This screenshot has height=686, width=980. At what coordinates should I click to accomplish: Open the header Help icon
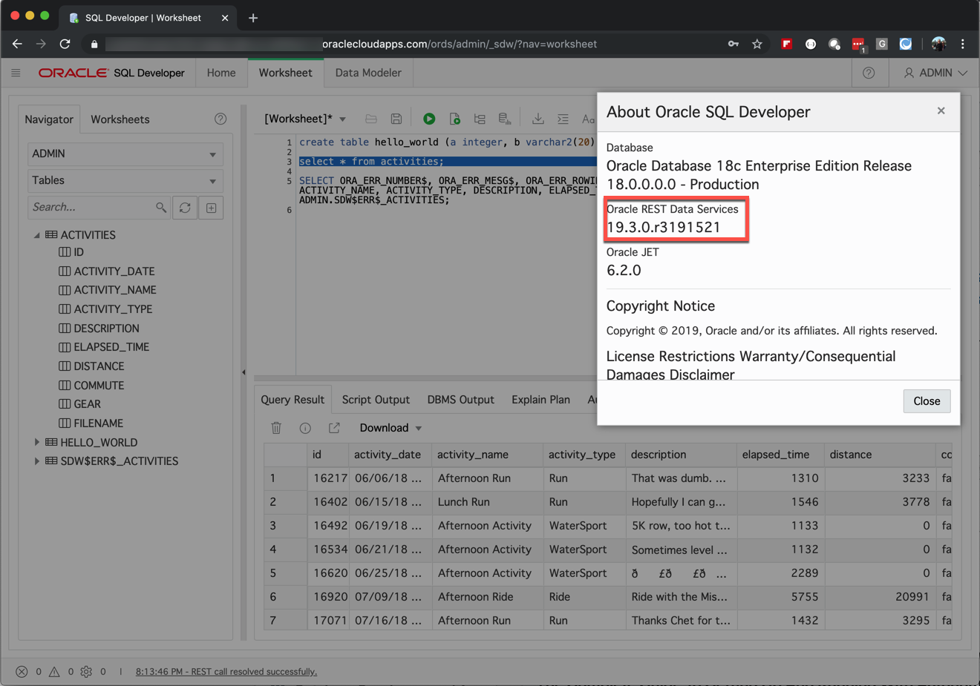[x=869, y=73]
